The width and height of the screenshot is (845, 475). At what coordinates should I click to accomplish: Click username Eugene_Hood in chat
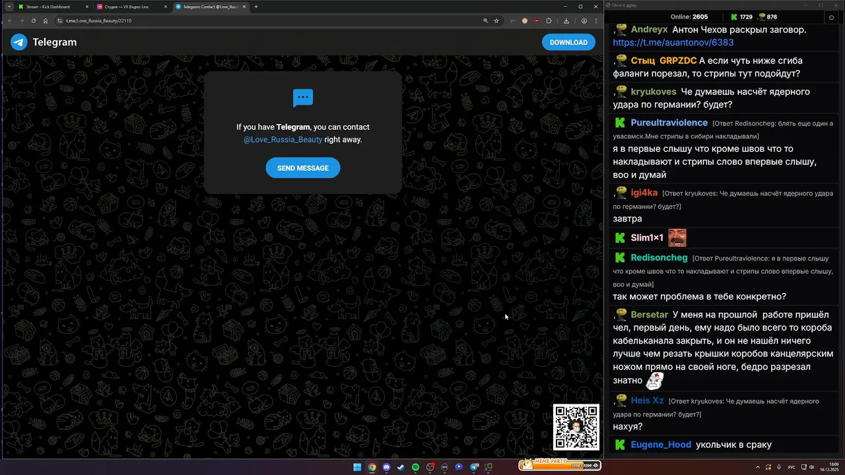(x=661, y=445)
